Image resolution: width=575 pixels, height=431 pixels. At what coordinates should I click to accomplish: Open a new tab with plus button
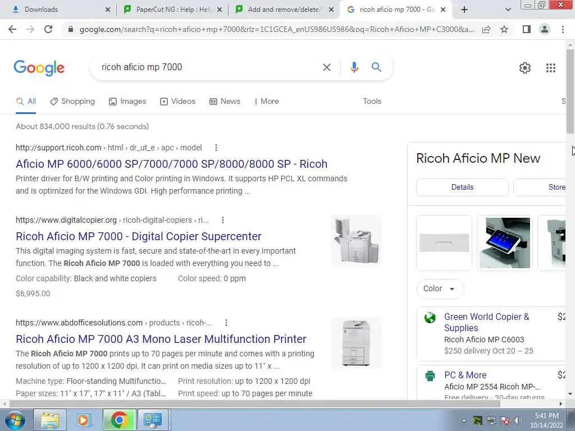click(x=464, y=10)
